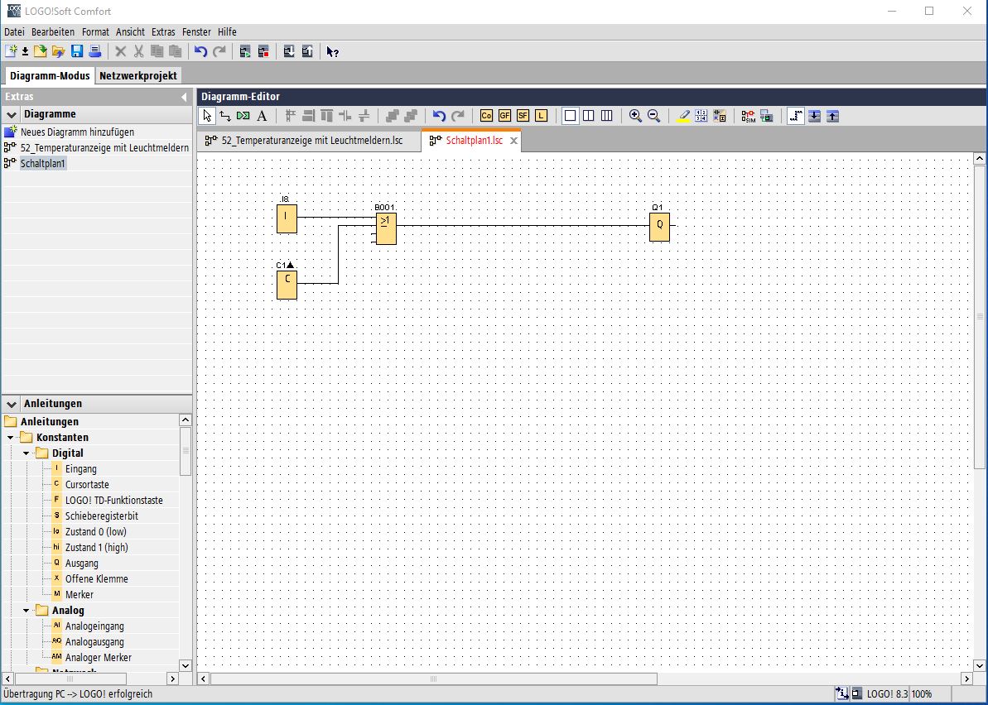The width and height of the screenshot is (988, 705).
Task: Select the connector wiring tool
Action: (x=225, y=116)
